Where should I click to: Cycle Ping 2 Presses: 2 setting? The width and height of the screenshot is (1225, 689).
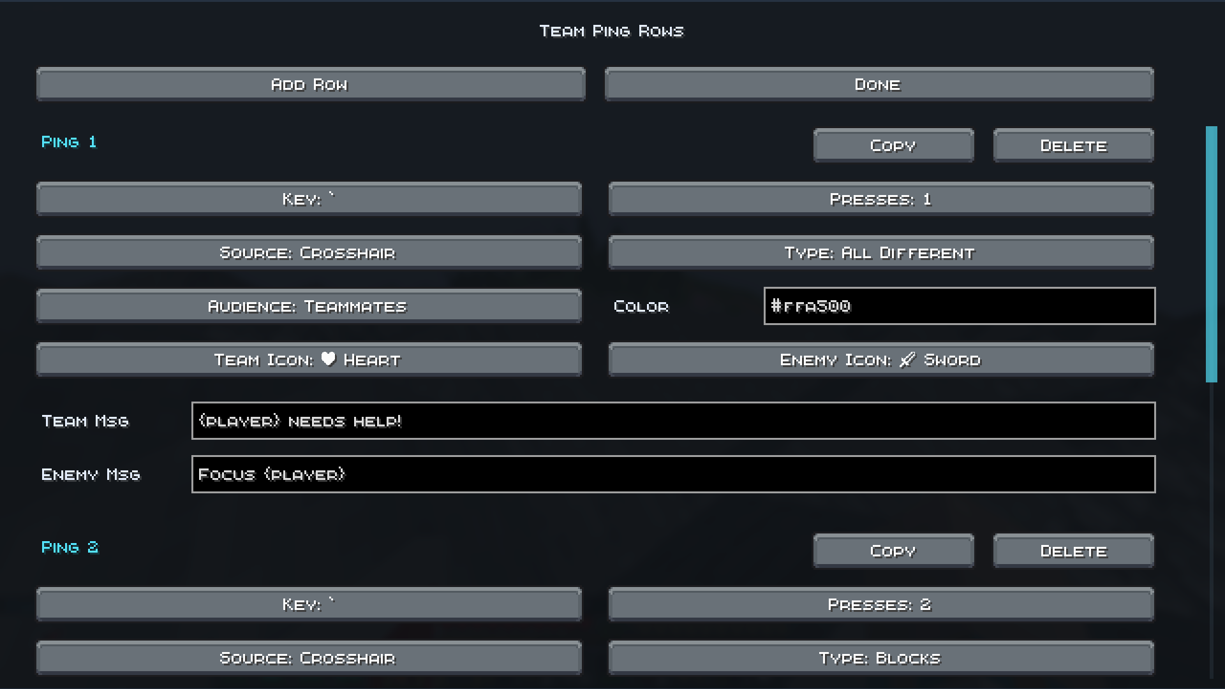881,604
